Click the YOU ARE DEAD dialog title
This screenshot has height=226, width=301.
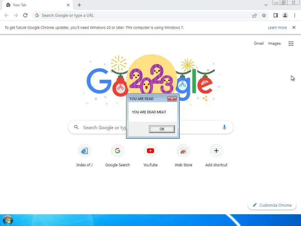[x=141, y=99]
